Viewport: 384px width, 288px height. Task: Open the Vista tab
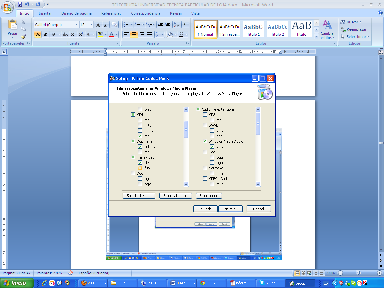coord(195,13)
